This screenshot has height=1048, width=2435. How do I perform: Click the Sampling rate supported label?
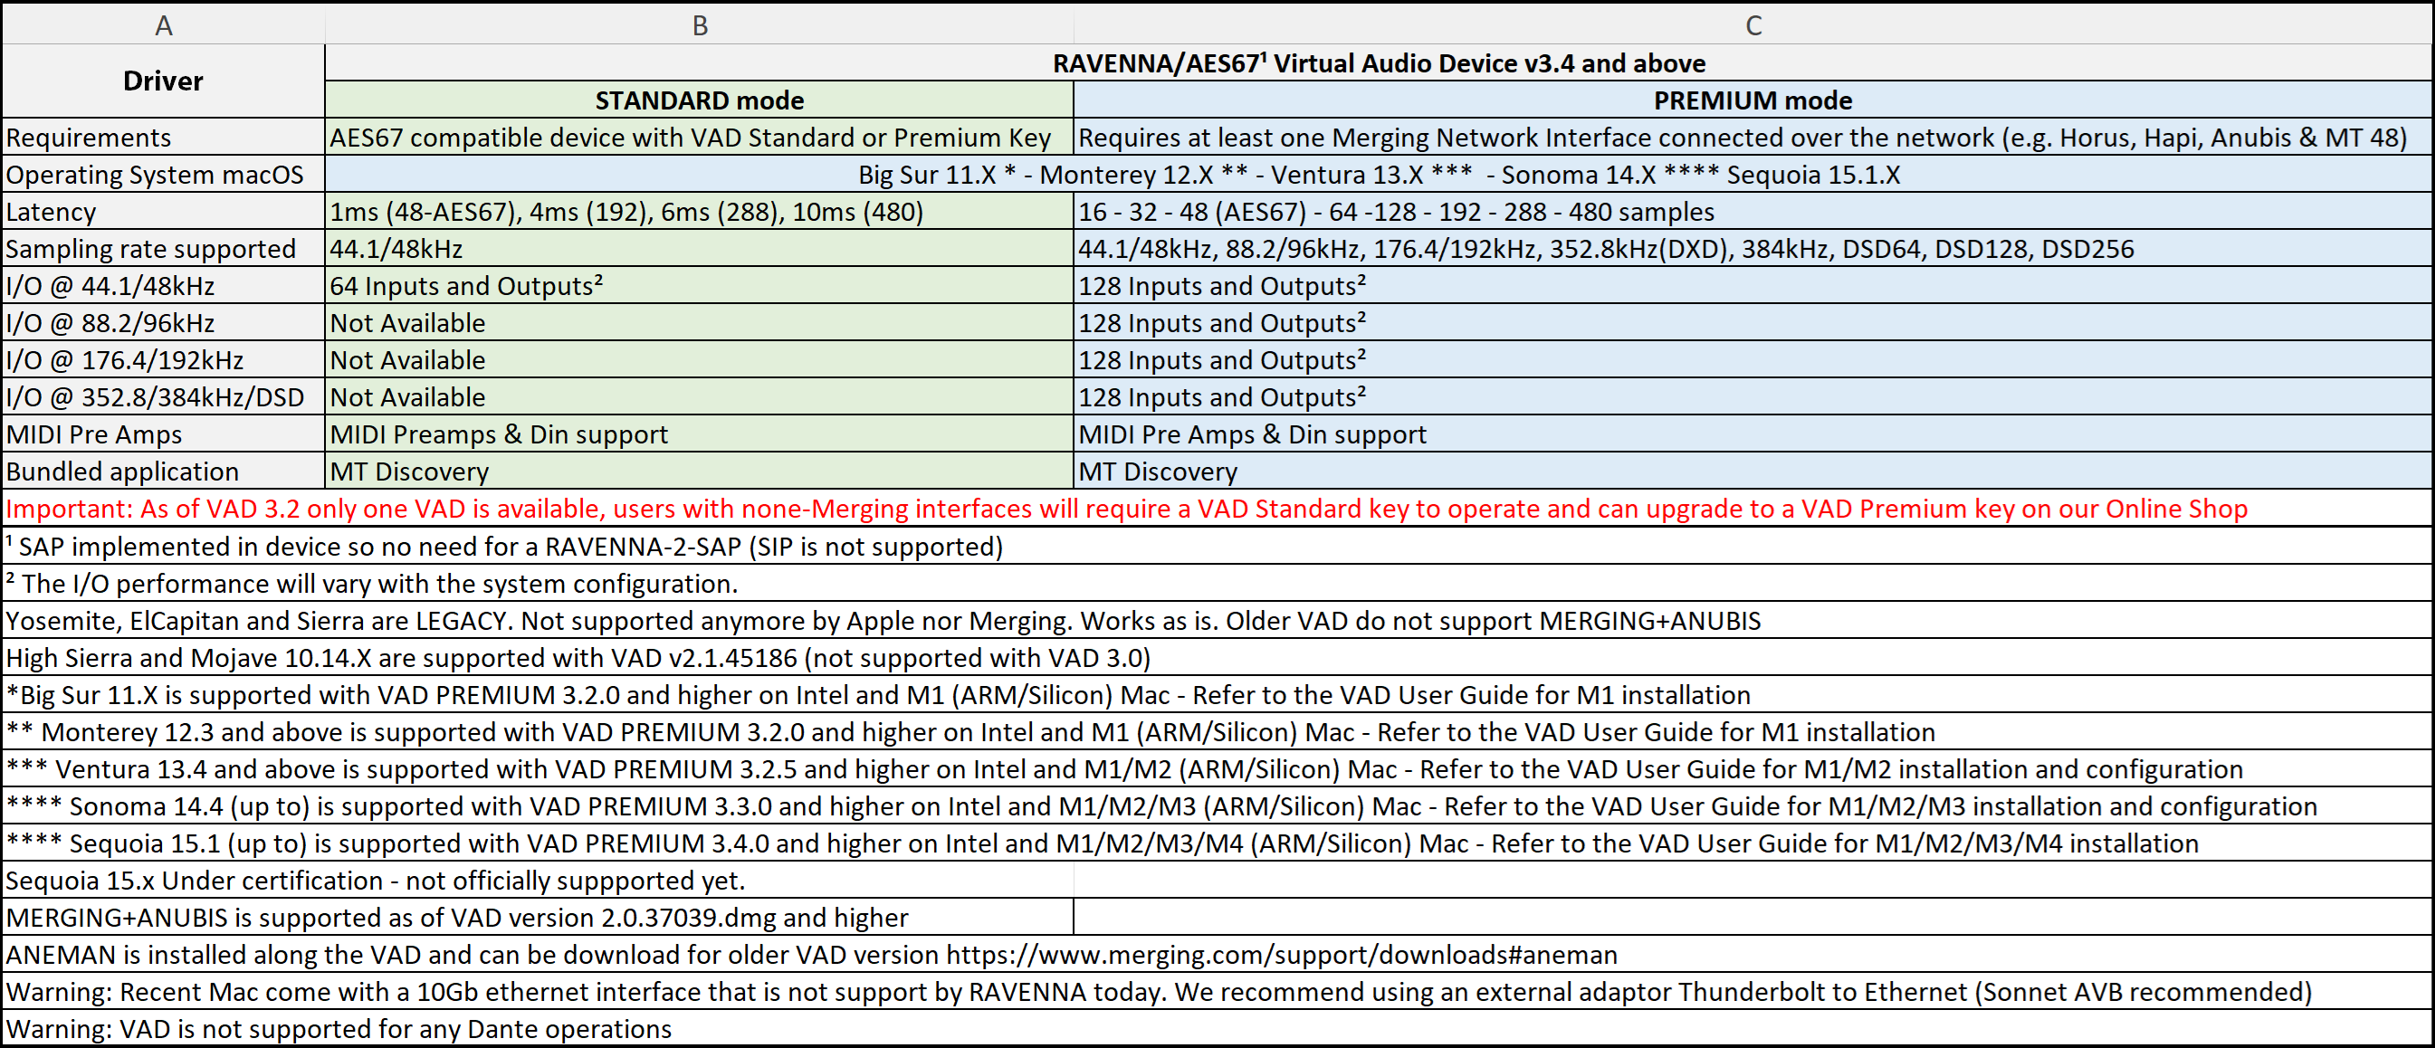pos(164,249)
